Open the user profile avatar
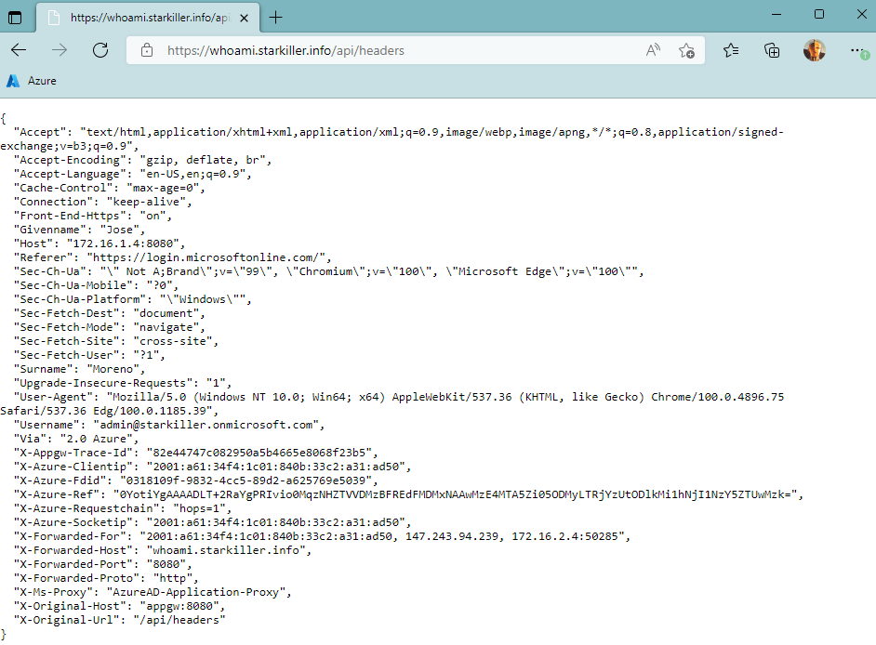 coord(814,51)
